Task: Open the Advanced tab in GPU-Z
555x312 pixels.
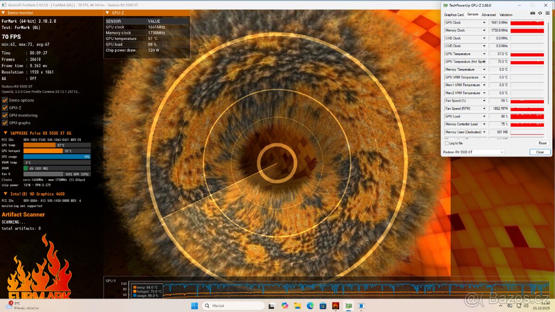Action: 488,14
